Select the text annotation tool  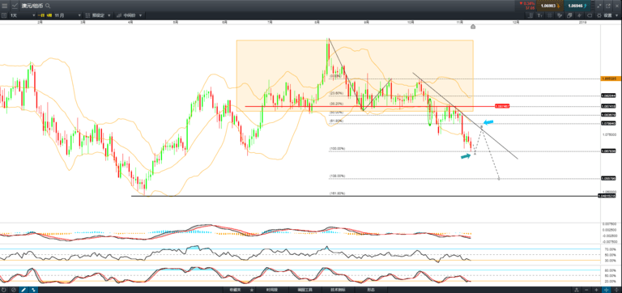coord(540,15)
